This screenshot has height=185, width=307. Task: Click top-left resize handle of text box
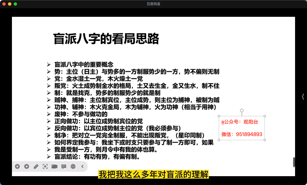[x=219, y=116]
